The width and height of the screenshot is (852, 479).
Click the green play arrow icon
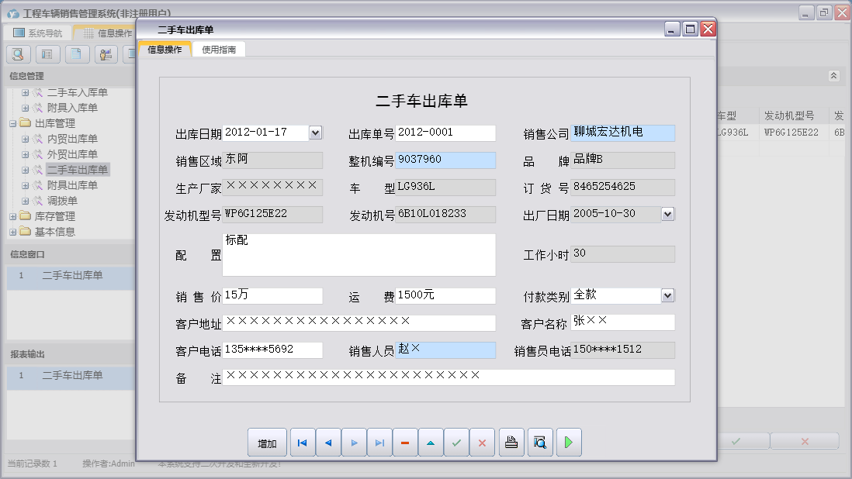pos(569,443)
